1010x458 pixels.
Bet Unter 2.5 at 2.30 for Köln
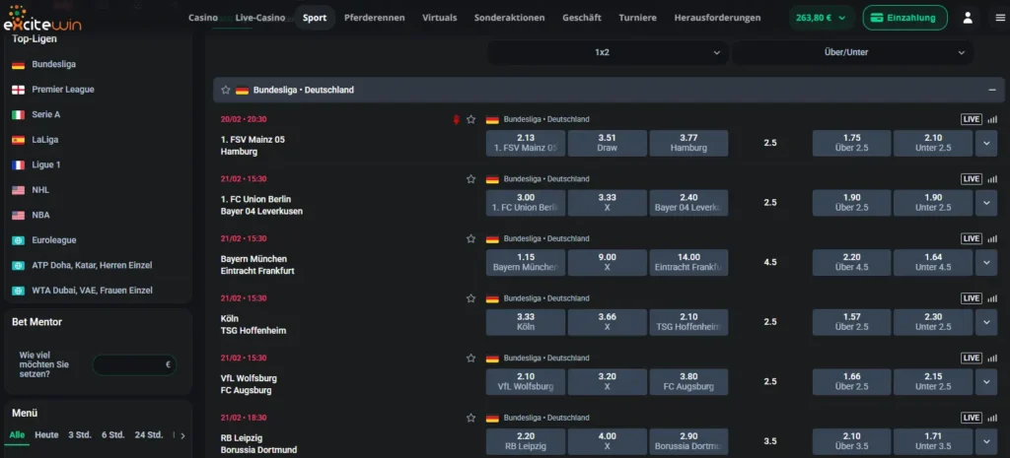933,322
